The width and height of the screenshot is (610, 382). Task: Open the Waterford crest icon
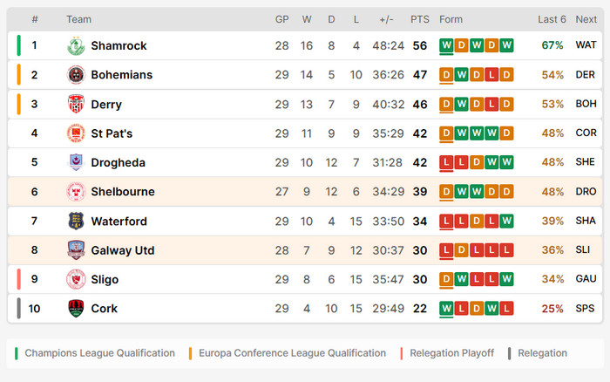(76, 221)
